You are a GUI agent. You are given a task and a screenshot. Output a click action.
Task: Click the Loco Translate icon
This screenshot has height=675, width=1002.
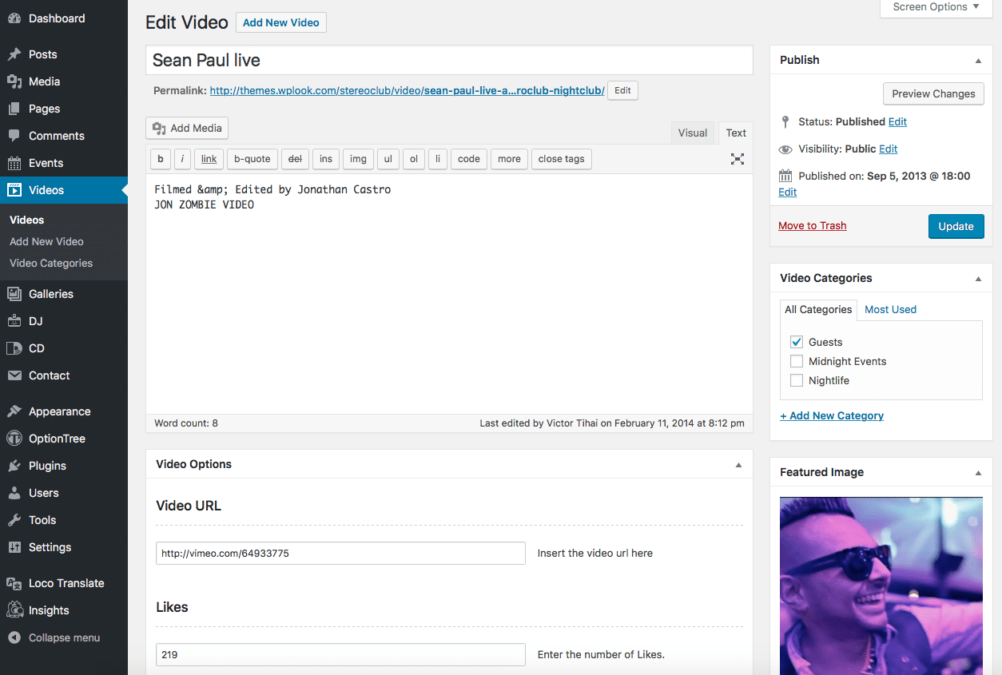(x=14, y=583)
